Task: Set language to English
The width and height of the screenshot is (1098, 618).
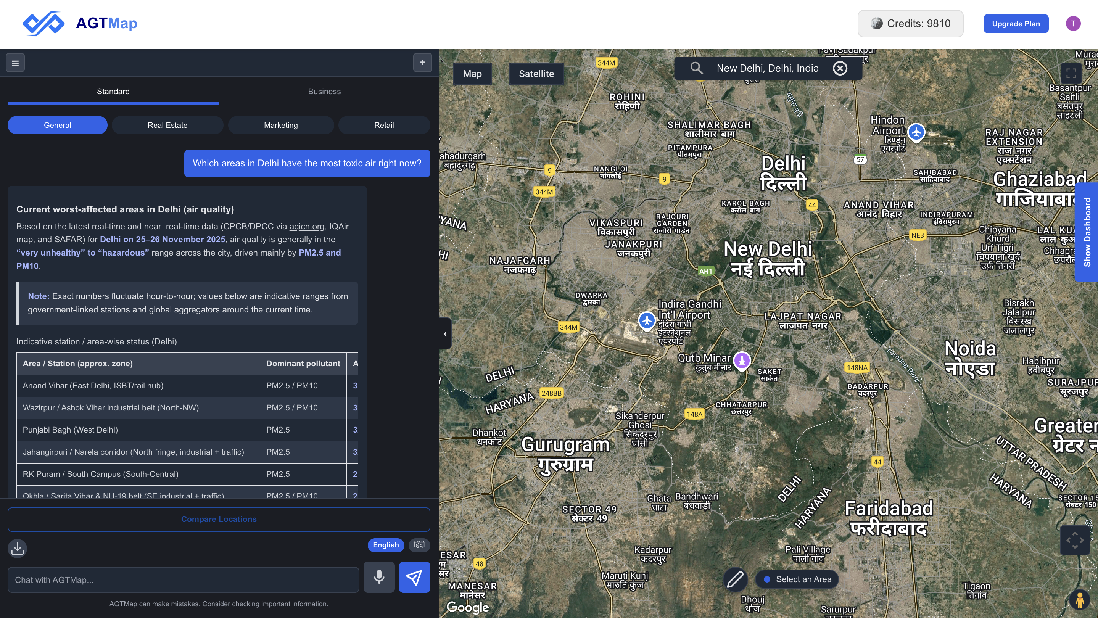Action: pos(386,545)
